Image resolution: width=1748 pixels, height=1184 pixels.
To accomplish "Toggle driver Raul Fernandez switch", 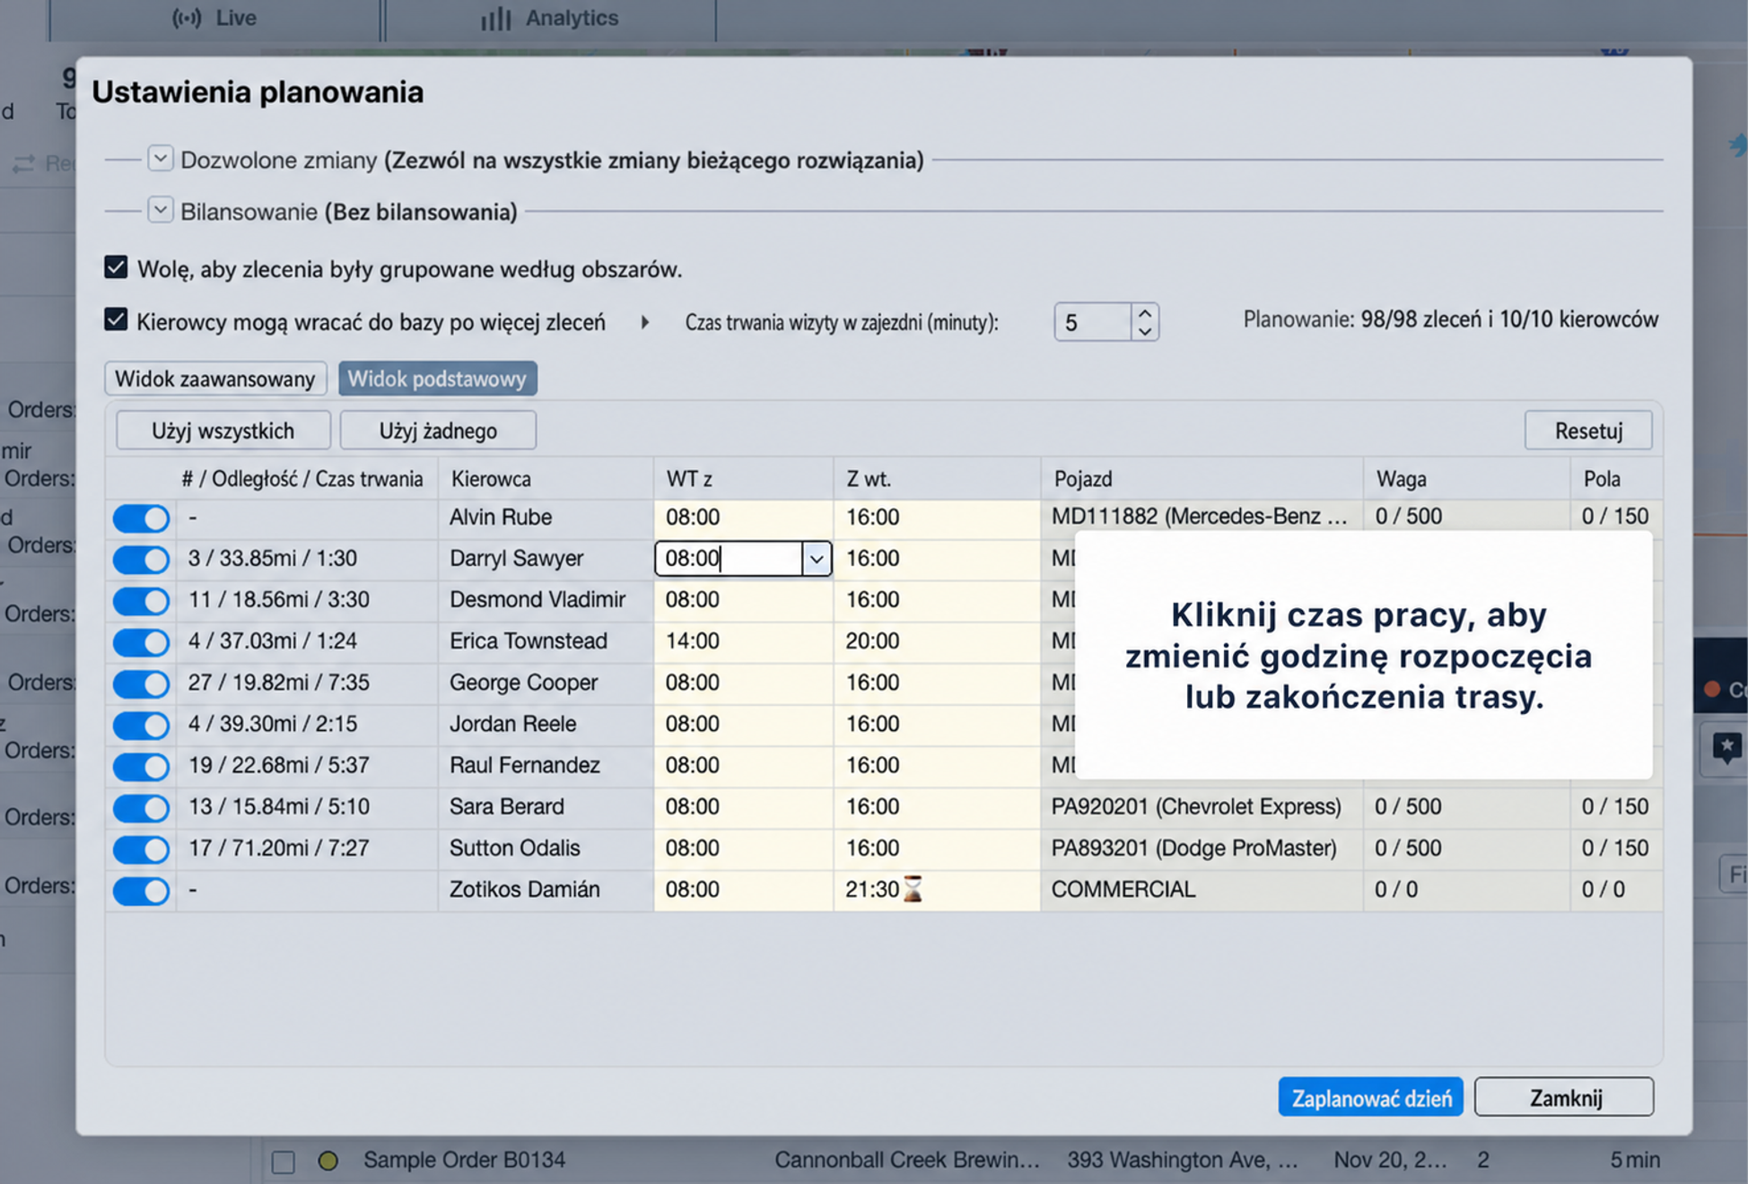I will pyautogui.click(x=141, y=766).
